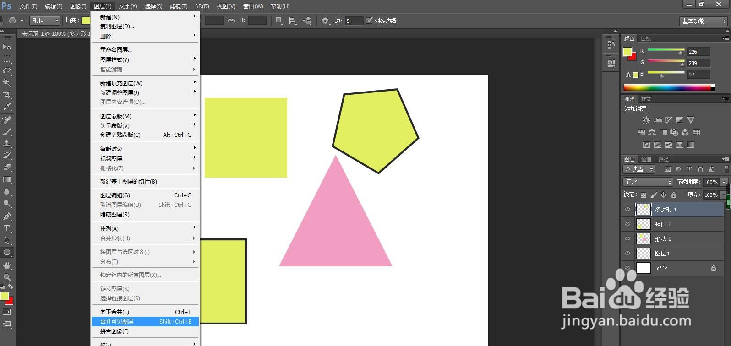Toggle lock transparent pixels
This screenshot has width=731, height=346.
(x=644, y=195)
